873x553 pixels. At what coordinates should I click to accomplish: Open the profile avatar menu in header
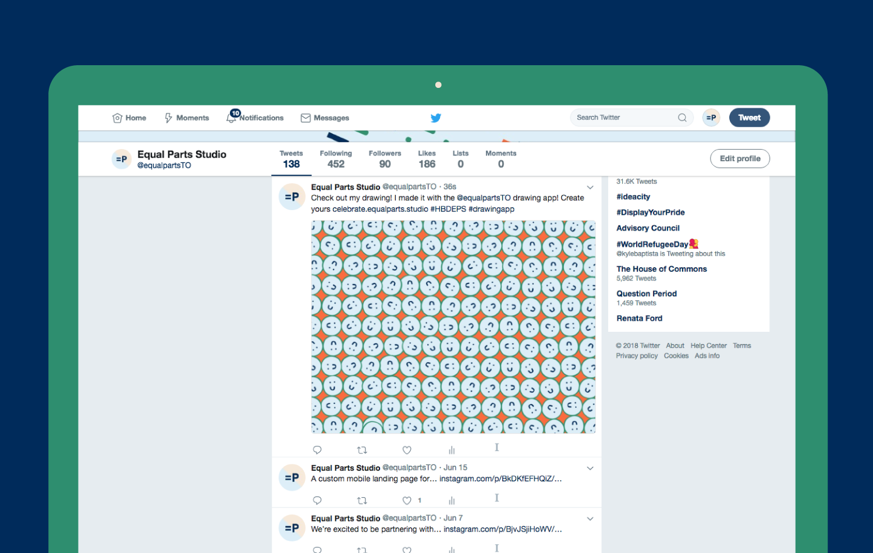coord(711,118)
